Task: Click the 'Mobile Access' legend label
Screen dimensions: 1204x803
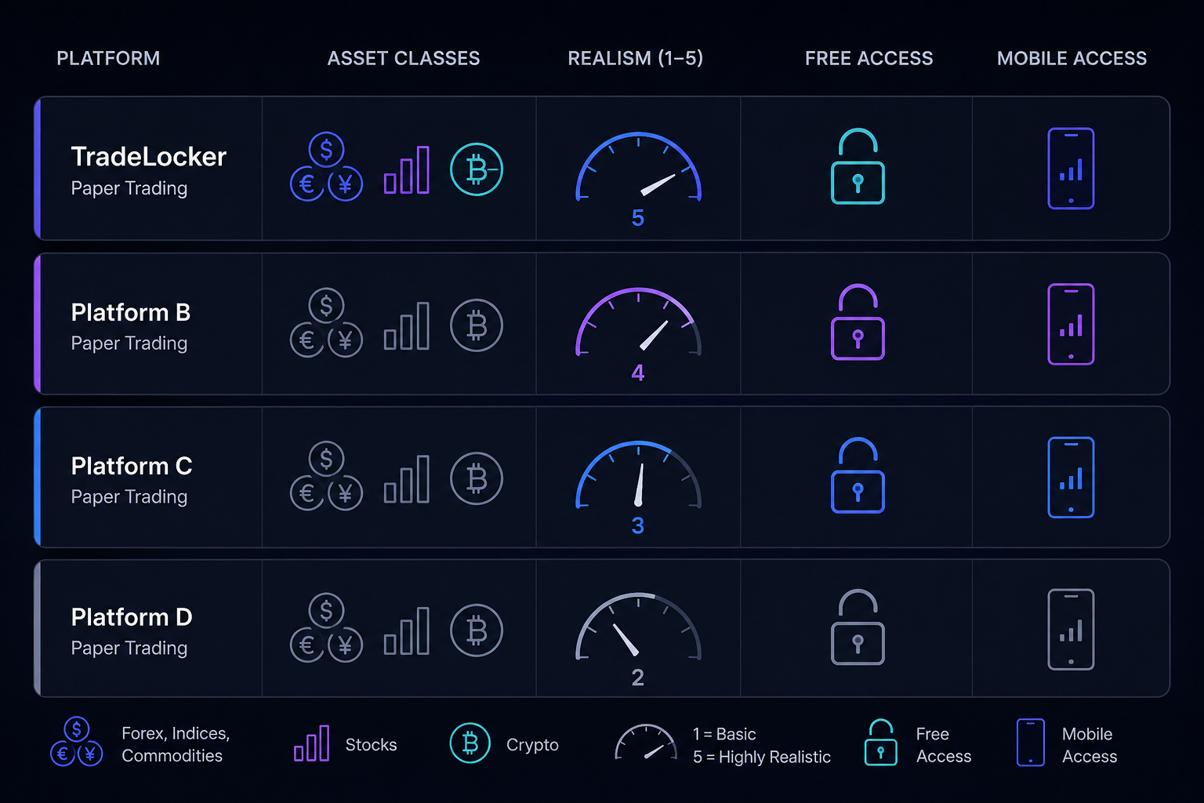Action: 1090,745
